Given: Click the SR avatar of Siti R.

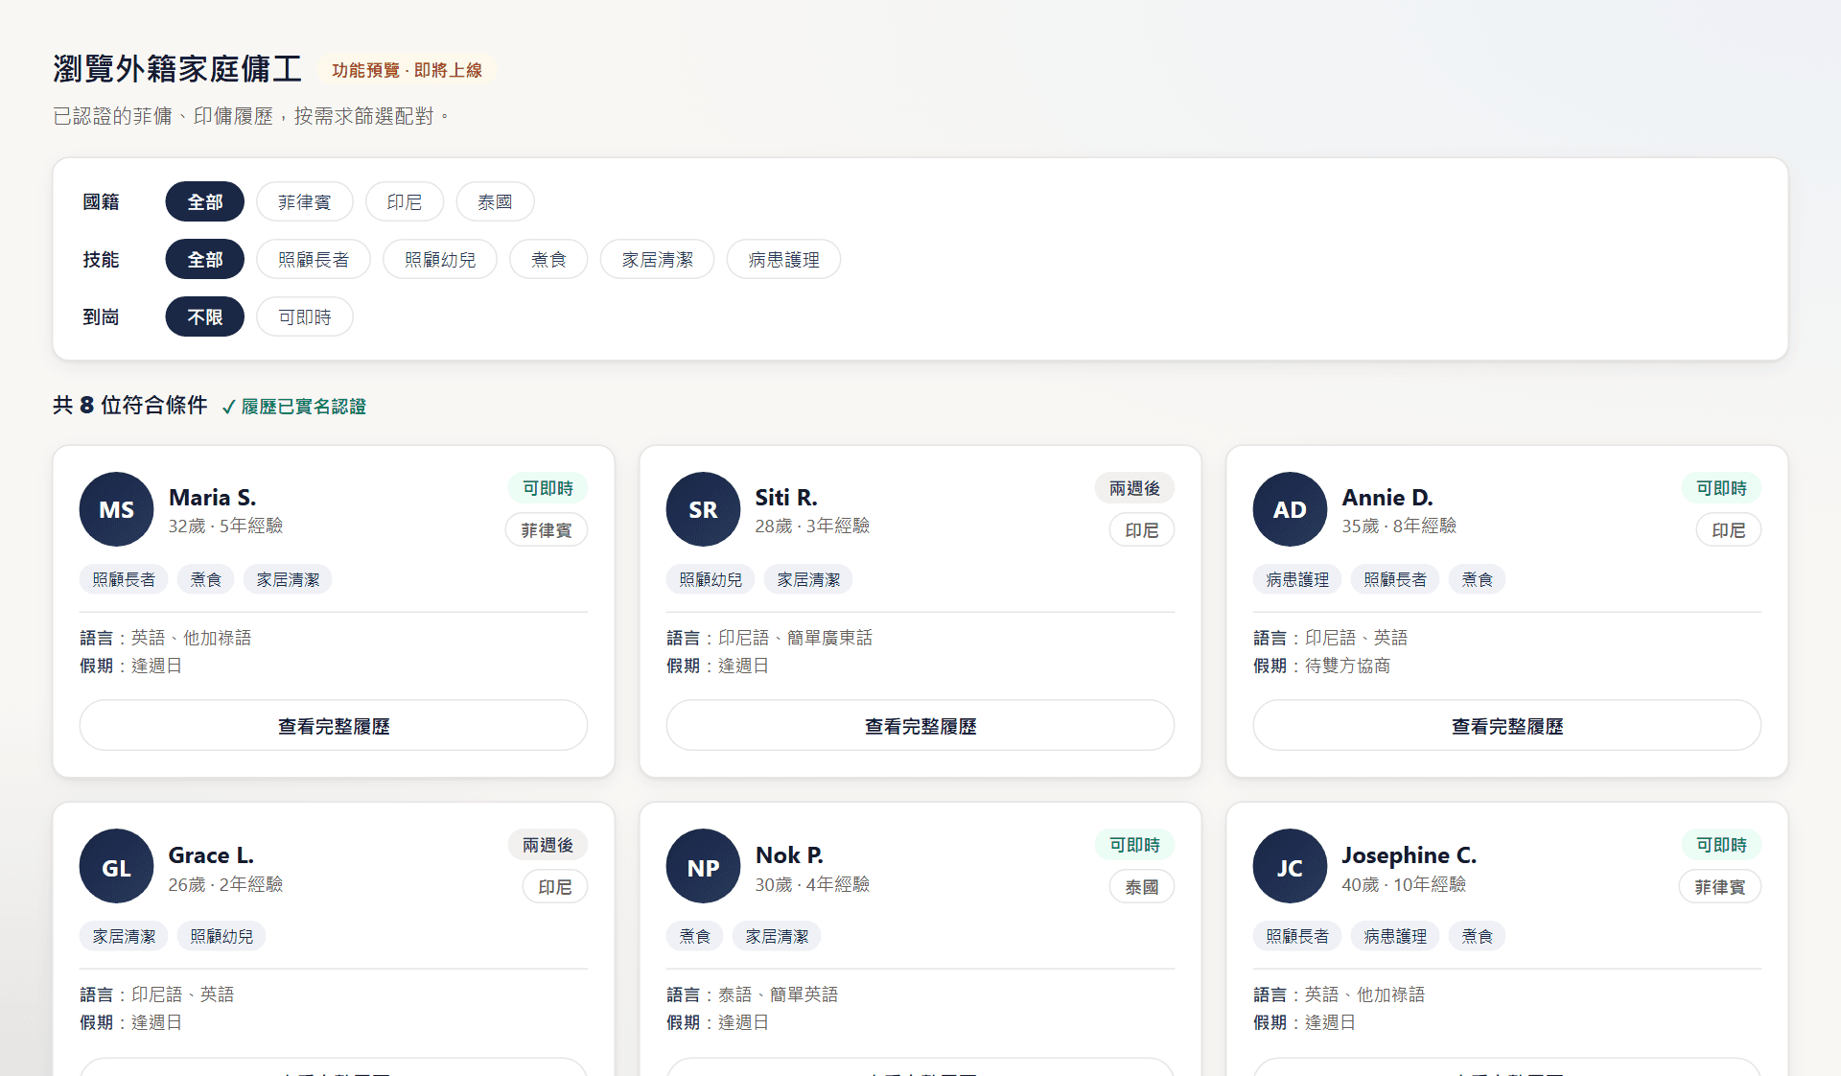Looking at the screenshot, I should click(704, 509).
